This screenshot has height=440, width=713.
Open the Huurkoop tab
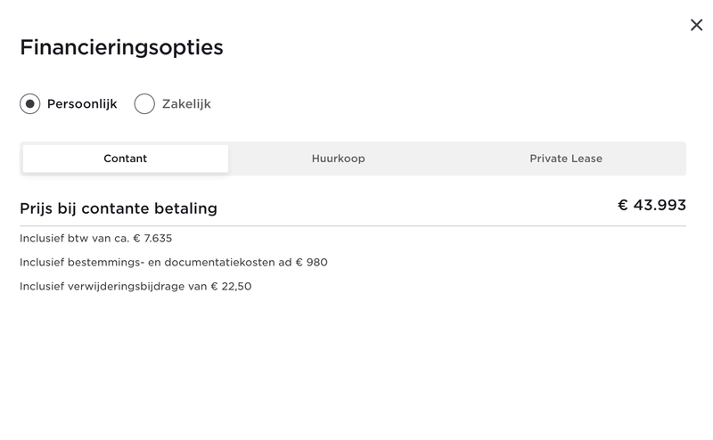tap(338, 159)
